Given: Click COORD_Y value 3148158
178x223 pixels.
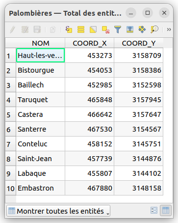Looking at the screenshot, I should coord(139,188).
